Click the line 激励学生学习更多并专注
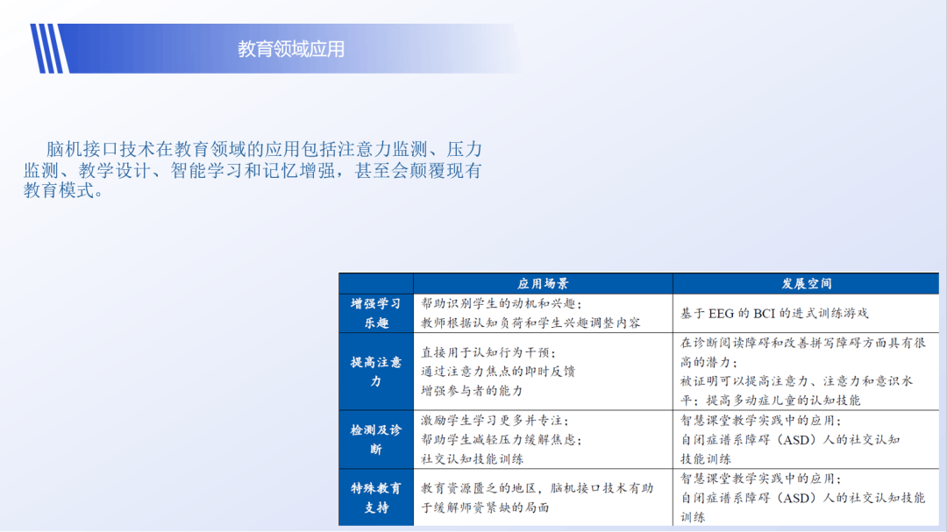Image resolution: width=947 pixels, height=532 pixels. click(495, 421)
